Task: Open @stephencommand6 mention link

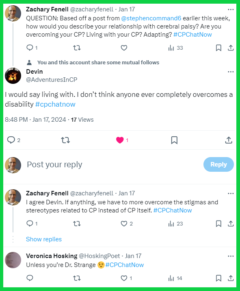Action: [x=151, y=18]
